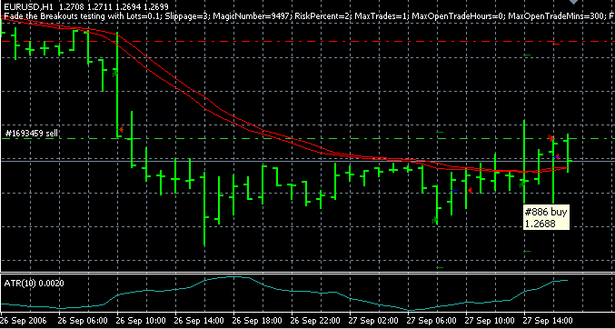Image resolution: width=615 pixels, height=329 pixels.
Task: Click the 26 Sep 14:00 time label
Action: click(x=199, y=320)
